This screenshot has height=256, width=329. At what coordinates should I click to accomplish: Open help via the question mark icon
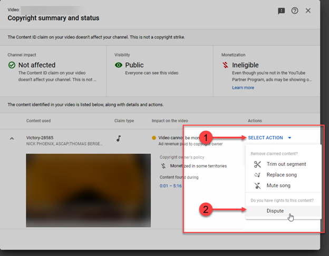click(295, 11)
